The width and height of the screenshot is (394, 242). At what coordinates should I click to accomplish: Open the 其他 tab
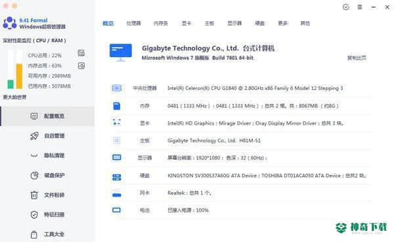[305, 24]
